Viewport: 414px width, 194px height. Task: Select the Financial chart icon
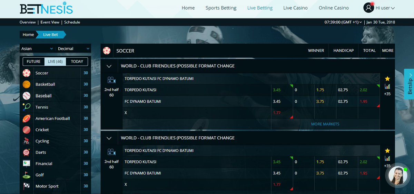(27, 163)
